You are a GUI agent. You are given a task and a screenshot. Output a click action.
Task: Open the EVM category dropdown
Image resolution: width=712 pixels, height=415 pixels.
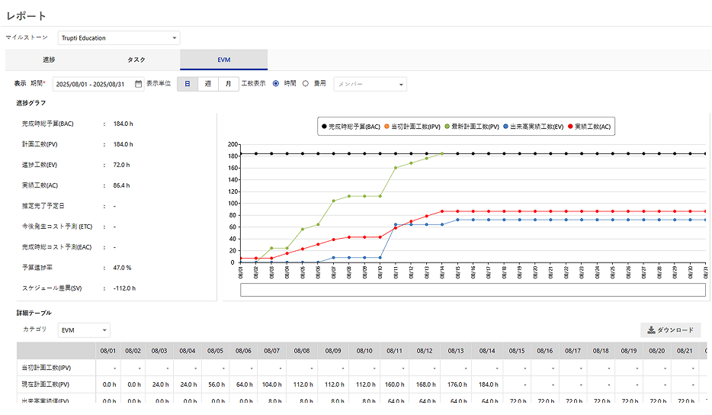84,330
